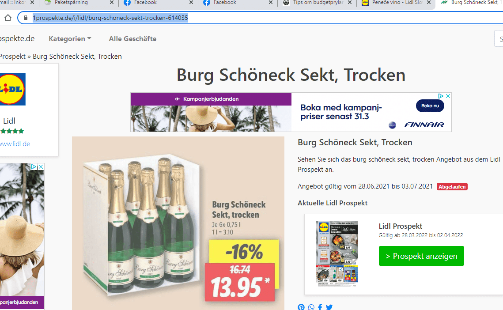
Task: Click the lock icon in address bar
Action: (x=26, y=18)
